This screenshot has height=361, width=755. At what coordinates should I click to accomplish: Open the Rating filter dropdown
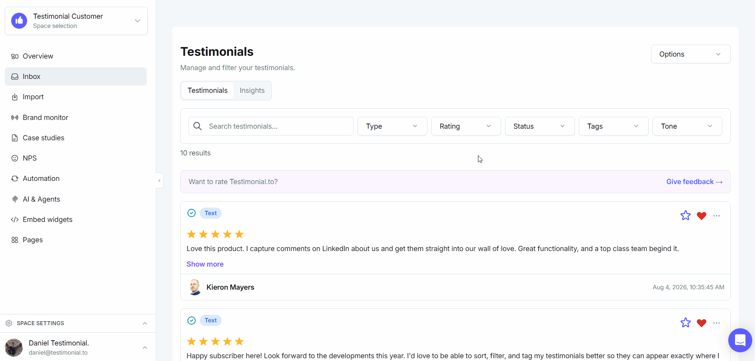pyautogui.click(x=466, y=126)
